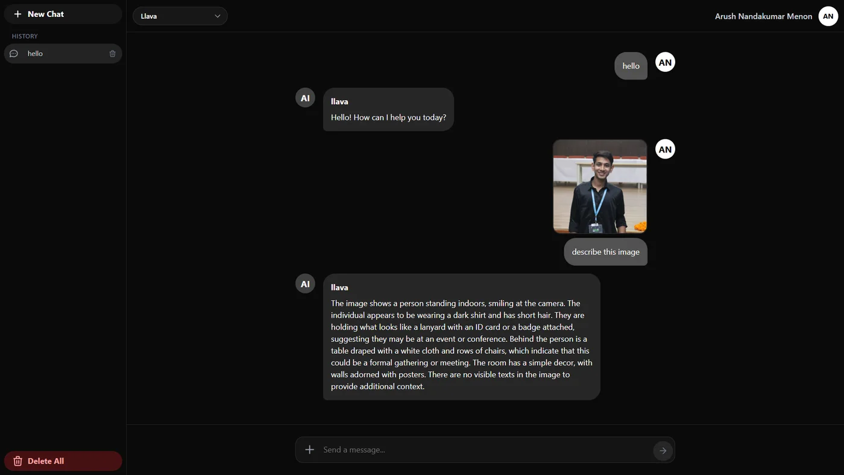Viewport: 844px width, 475px height.
Task: Click the Arush Nandakumar Menon user name
Action: tap(763, 16)
